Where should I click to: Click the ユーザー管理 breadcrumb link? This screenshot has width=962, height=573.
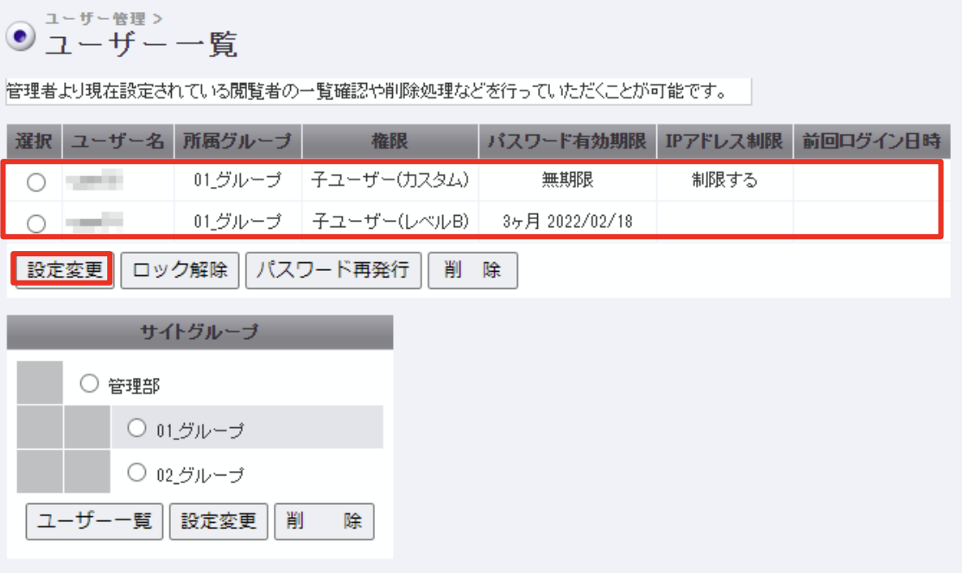96,18
